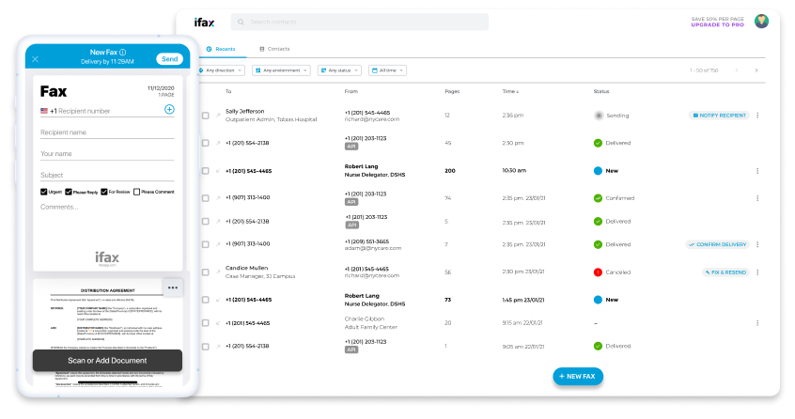The width and height of the screenshot is (795, 419).
Task: Click Upgrade to Pro link
Action: [717, 24]
